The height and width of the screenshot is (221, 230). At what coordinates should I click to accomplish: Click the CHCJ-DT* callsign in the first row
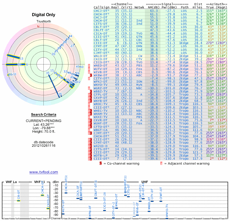pos(101,11)
